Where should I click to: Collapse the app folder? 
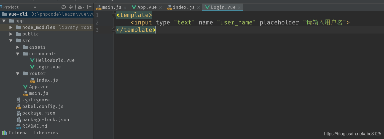coord(4,21)
